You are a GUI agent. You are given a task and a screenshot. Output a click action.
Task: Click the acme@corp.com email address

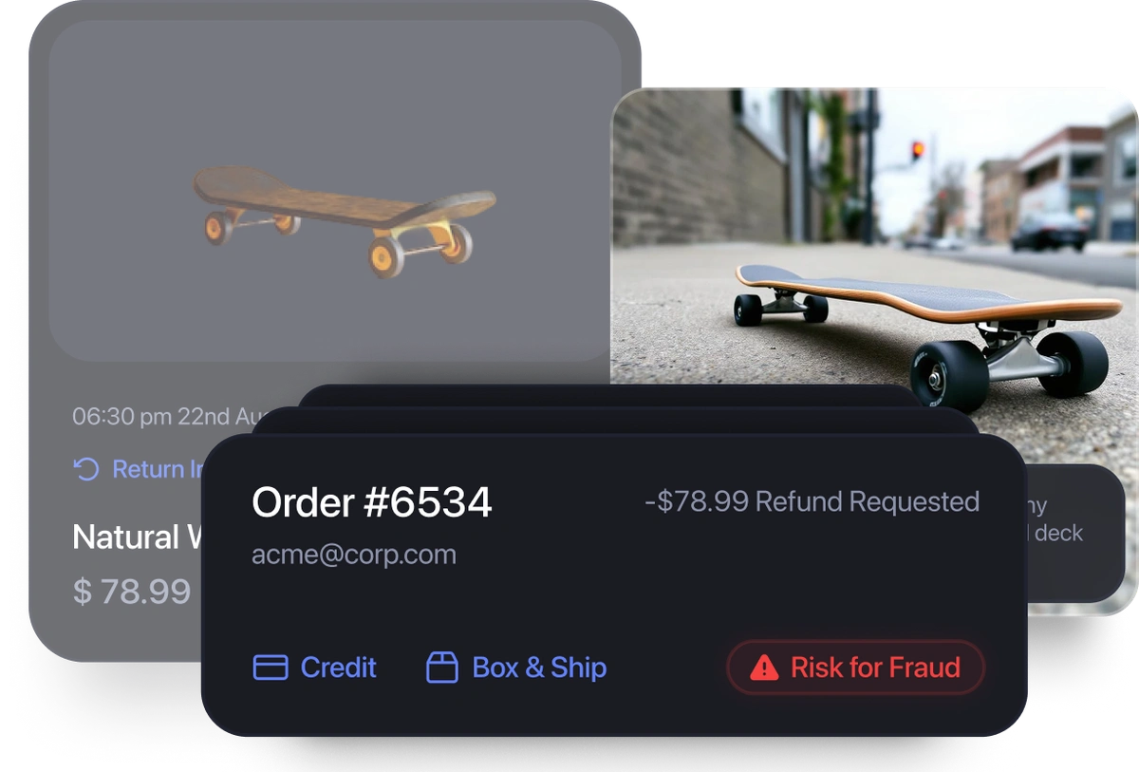tap(354, 555)
